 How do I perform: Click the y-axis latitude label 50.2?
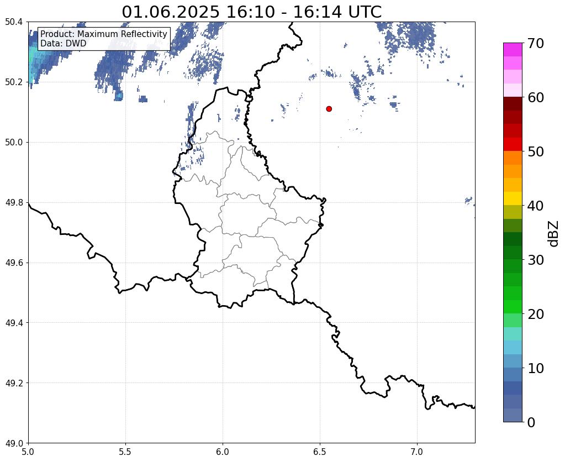point(14,82)
